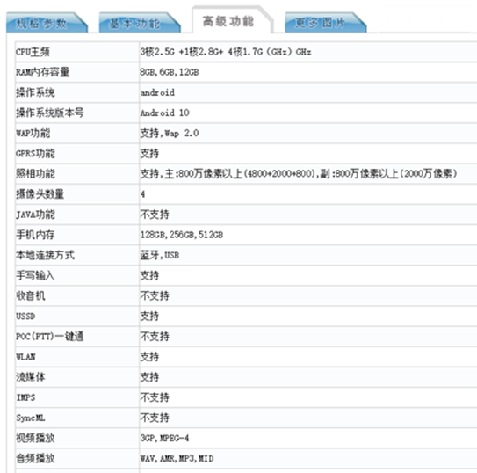Switch to the 规格参数 tab
Viewport: 477px width, 473px height.
tap(47, 23)
